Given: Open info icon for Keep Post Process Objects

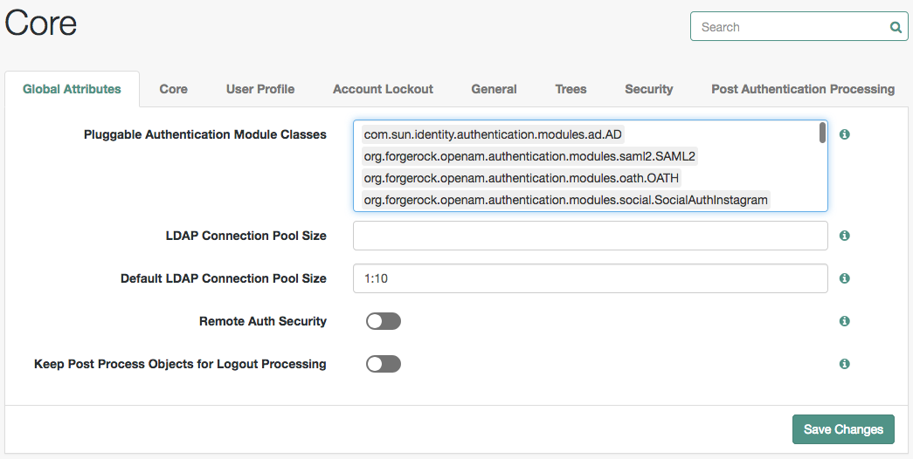Looking at the screenshot, I should (844, 364).
